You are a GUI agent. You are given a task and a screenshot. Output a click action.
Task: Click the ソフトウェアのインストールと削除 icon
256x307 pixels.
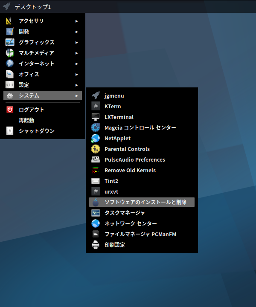96,202
